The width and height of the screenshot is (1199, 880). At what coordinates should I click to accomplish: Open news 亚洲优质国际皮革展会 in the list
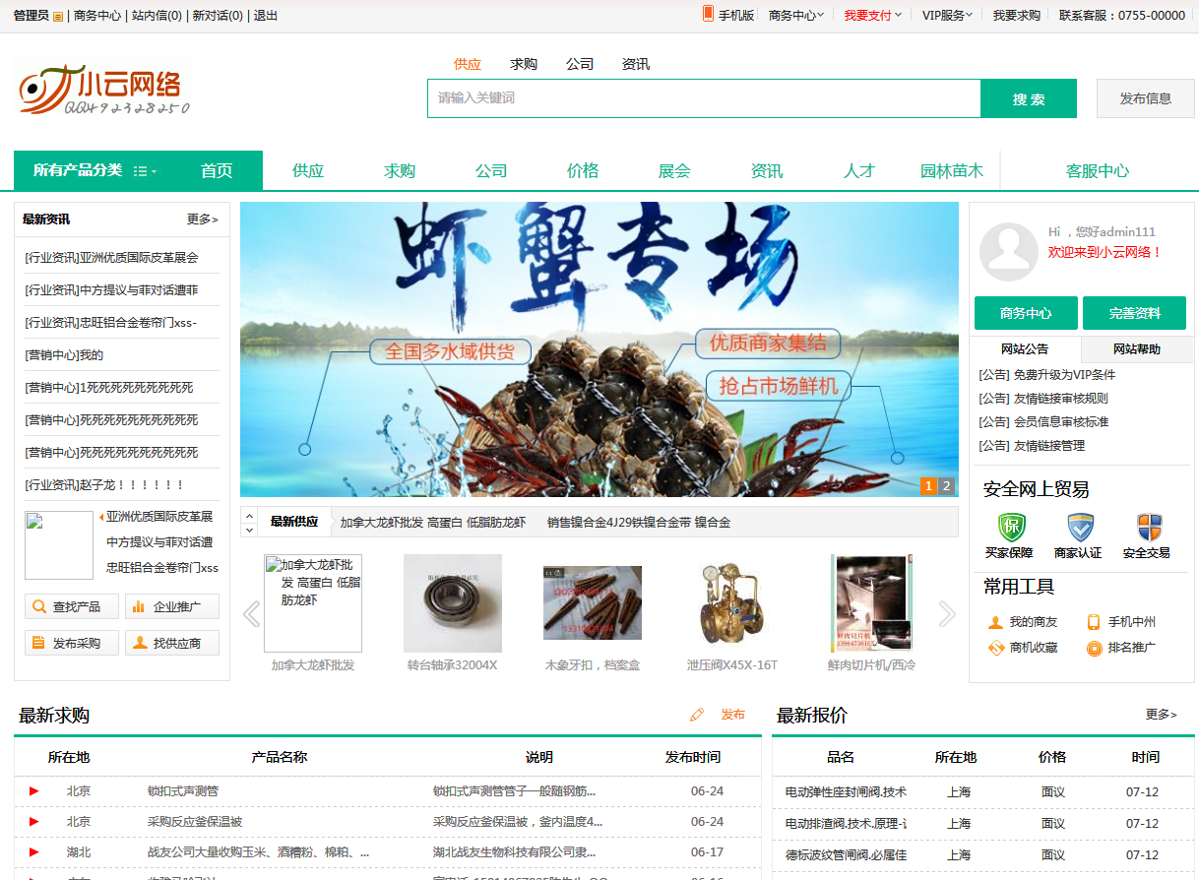click(111, 258)
